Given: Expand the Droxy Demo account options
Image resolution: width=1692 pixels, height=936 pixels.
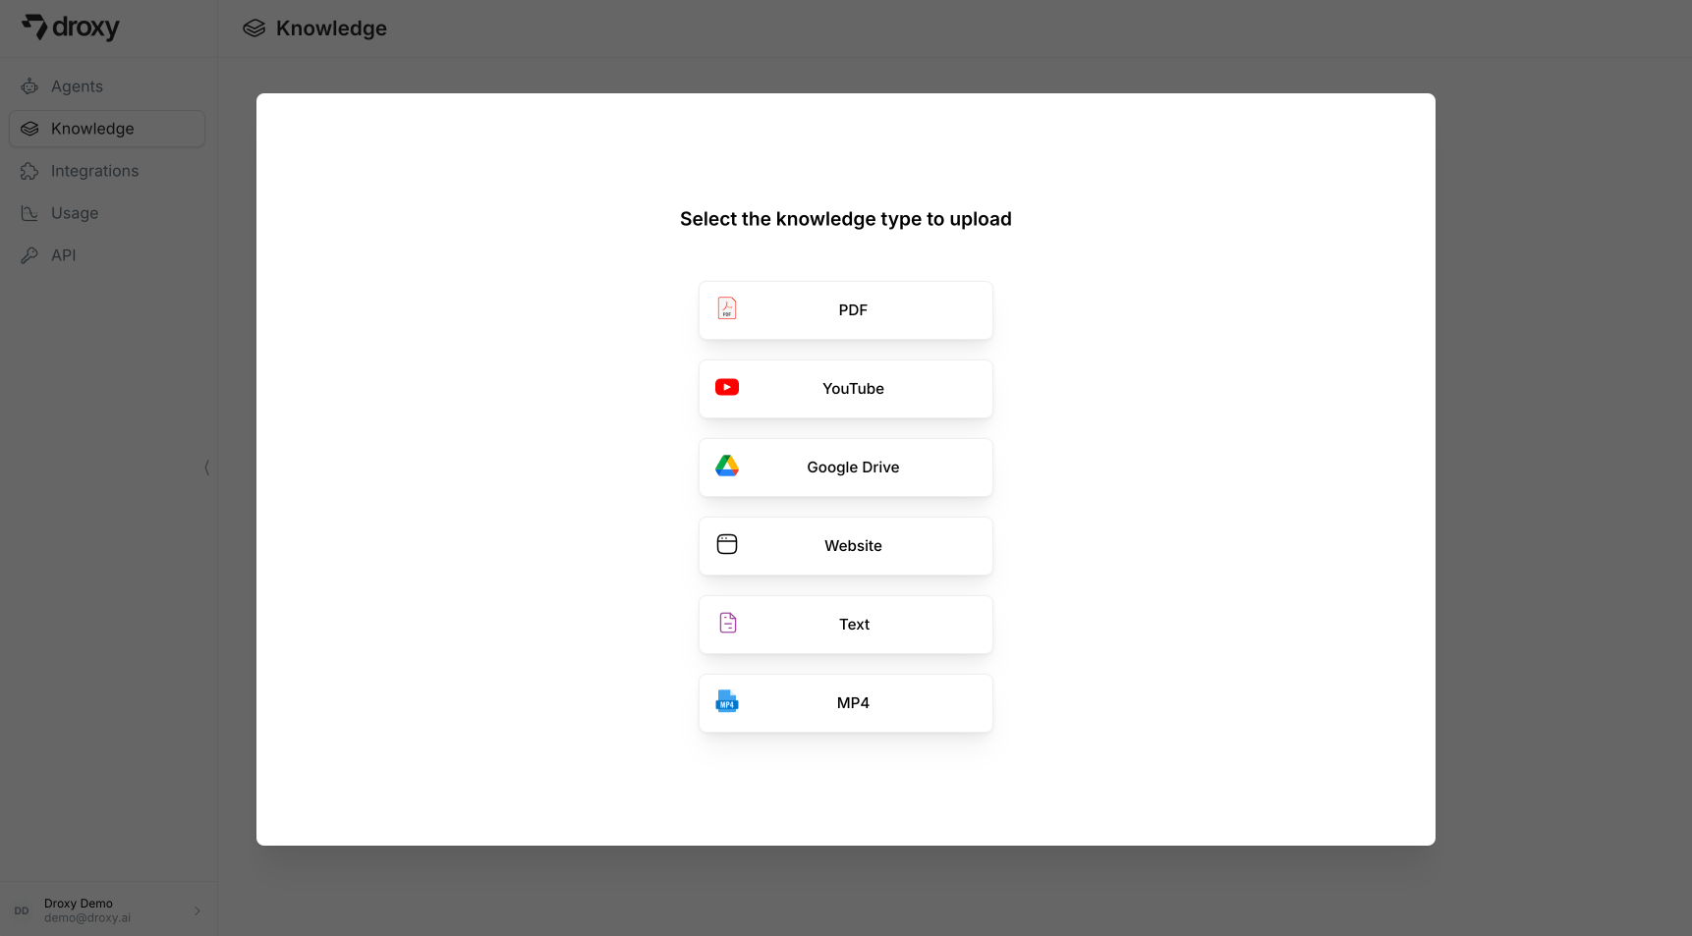Looking at the screenshot, I should point(196,910).
